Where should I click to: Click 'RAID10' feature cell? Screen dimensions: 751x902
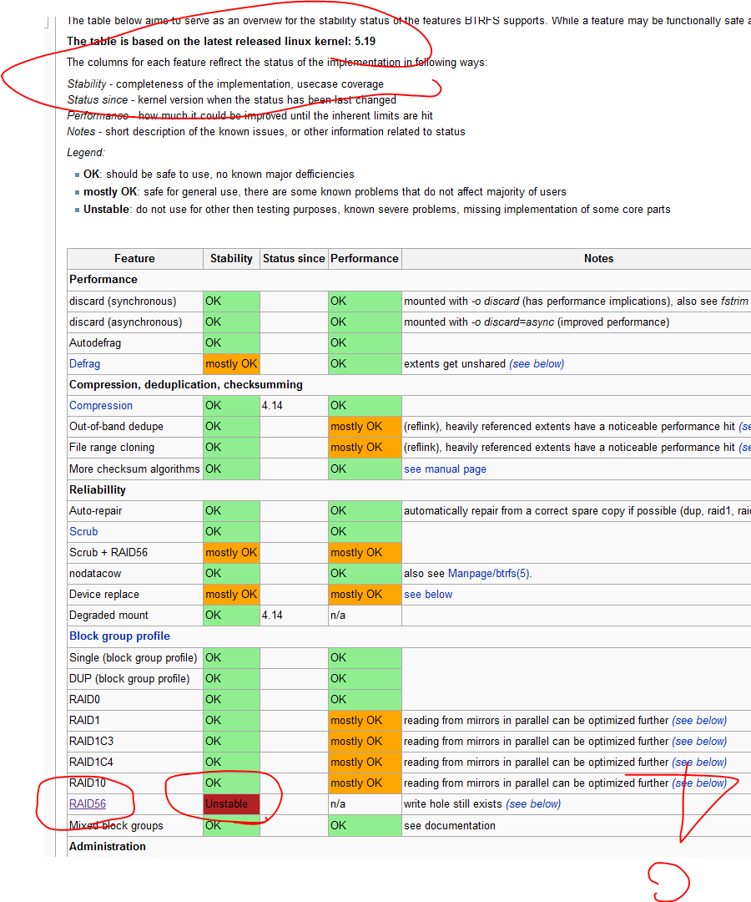pyautogui.click(x=134, y=783)
